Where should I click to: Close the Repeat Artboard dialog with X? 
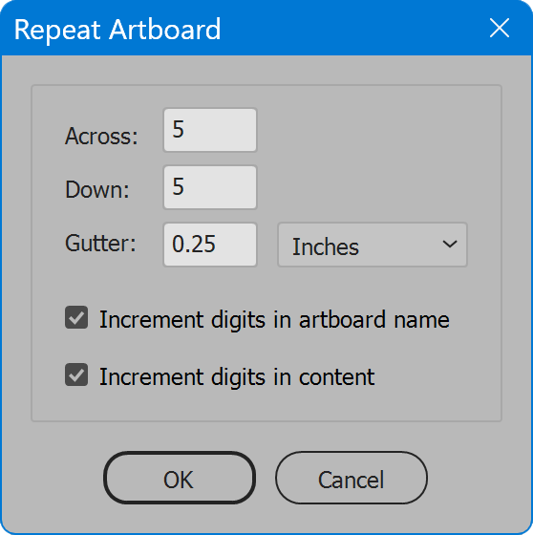tap(500, 28)
